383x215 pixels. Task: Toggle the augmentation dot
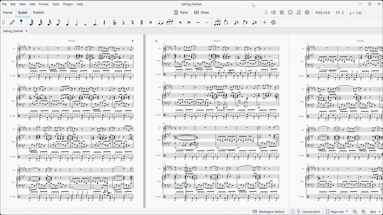pyautogui.click(x=95, y=22)
